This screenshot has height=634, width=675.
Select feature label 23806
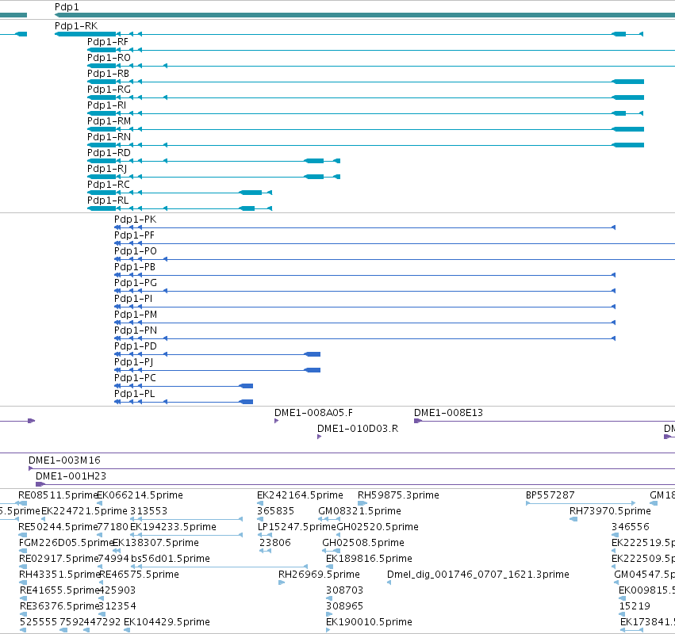[x=275, y=543]
